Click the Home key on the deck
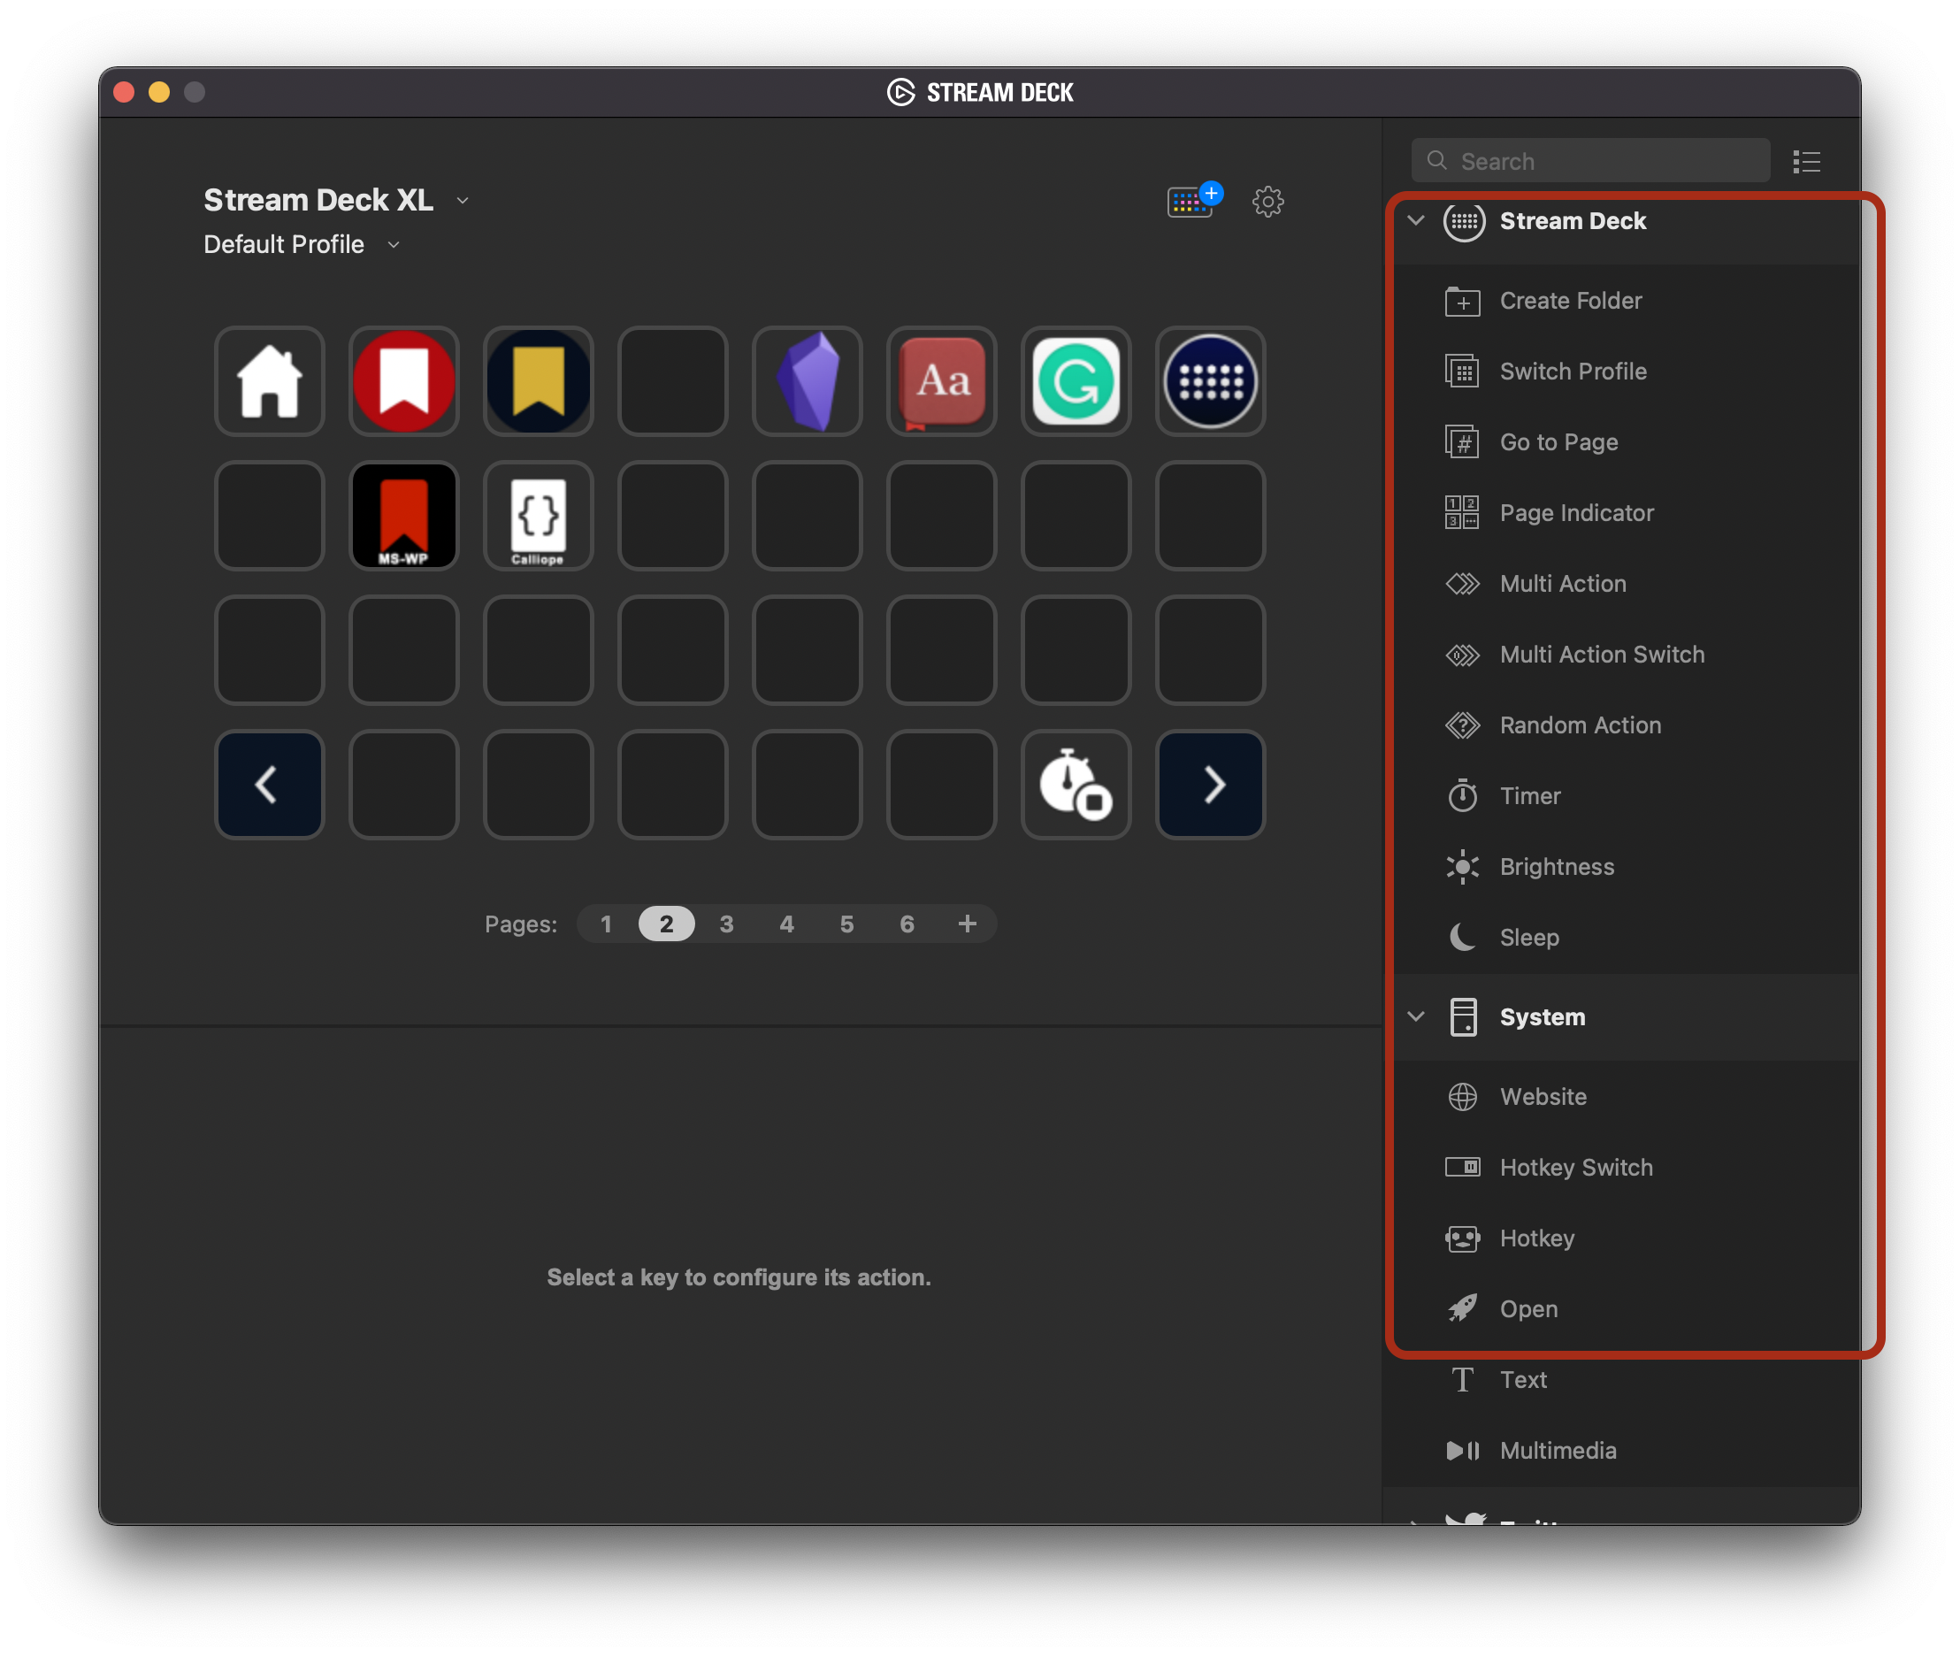This screenshot has height=1656, width=1960. [270, 381]
